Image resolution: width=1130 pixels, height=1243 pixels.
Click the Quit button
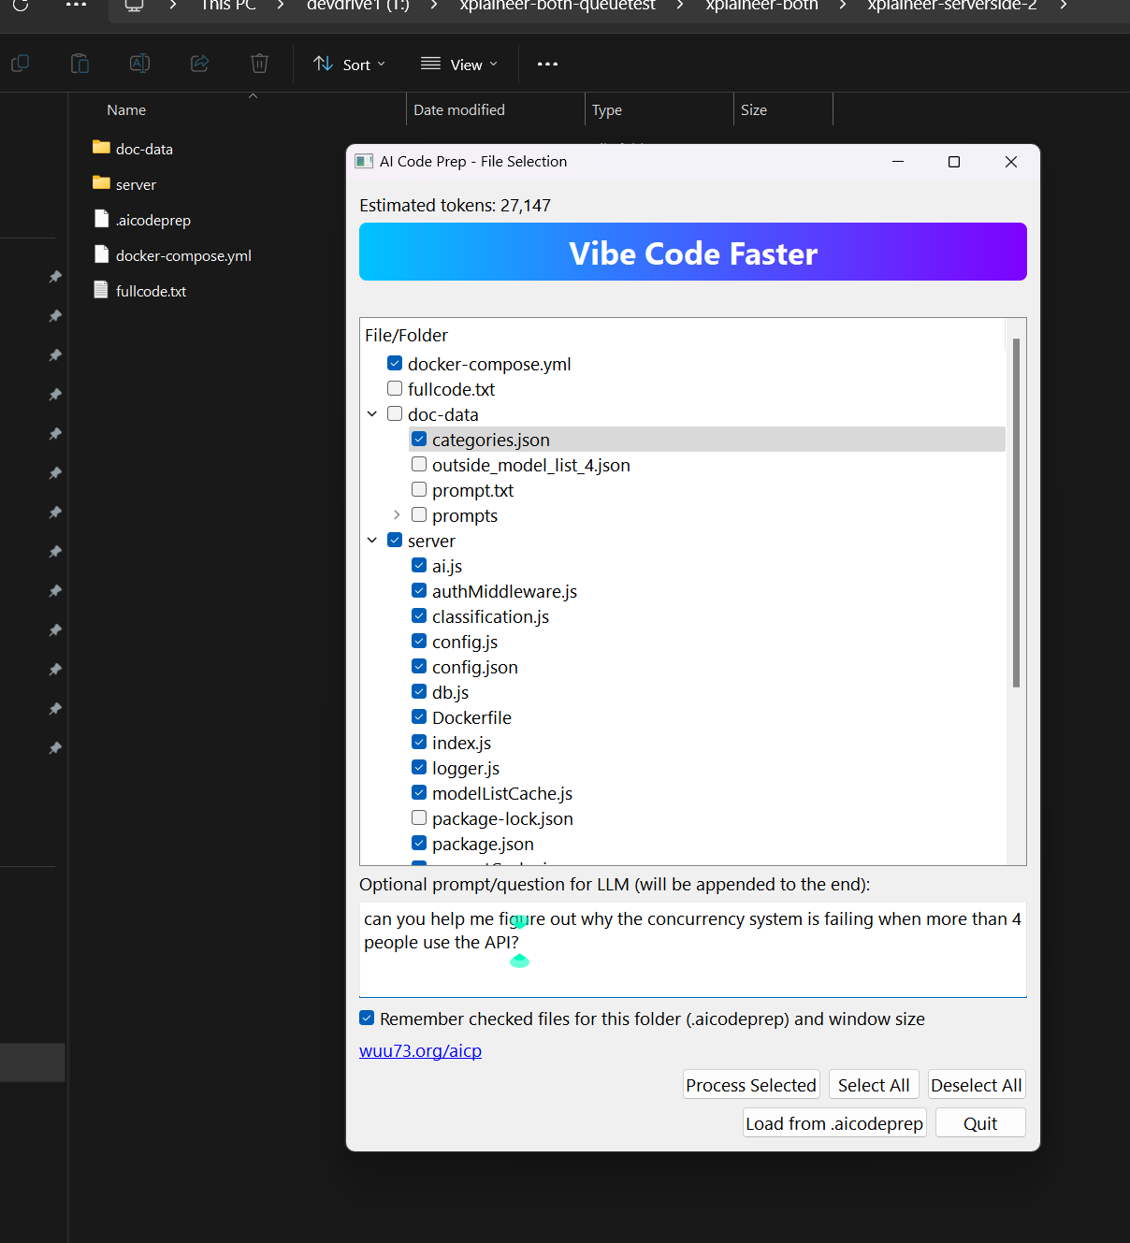(x=980, y=1123)
